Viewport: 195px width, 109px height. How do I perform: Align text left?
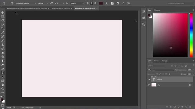(88, 3)
